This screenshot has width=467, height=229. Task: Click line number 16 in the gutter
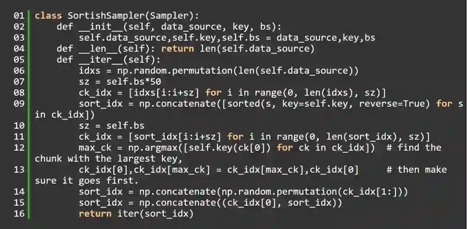(x=19, y=213)
